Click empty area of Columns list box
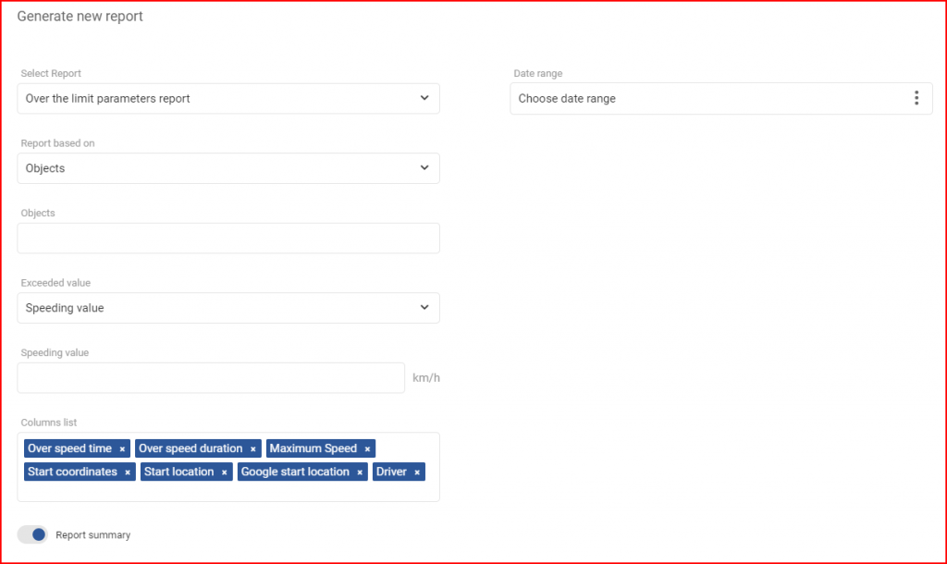The height and width of the screenshot is (564, 947). pyautogui.click(x=228, y=492)
